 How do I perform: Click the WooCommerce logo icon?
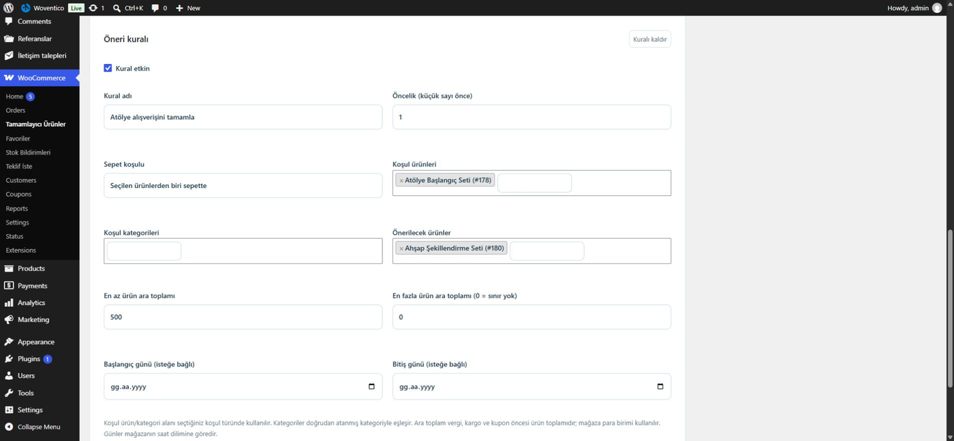(x=9, y=78)
